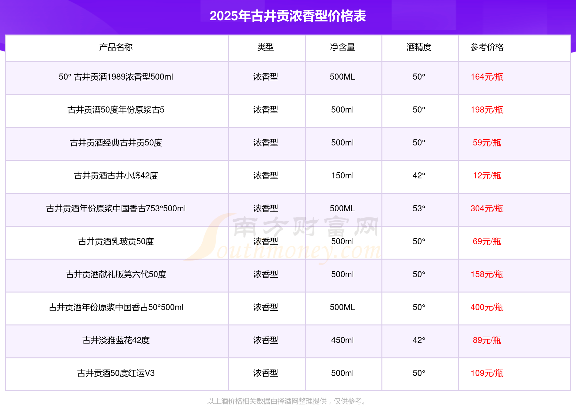This screenshot has width=576, height=406.
Task: Click "500ml" volume in the 年份原浆古5 row
Action: tap(342, 110)
